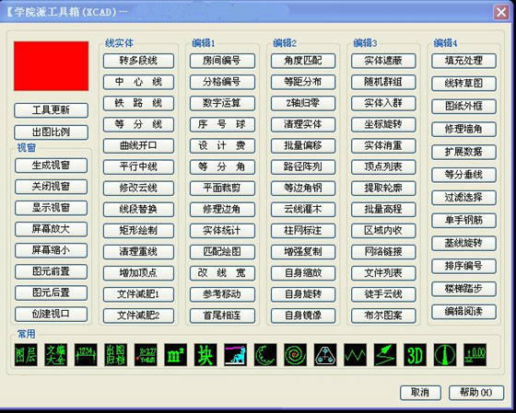Click the 转多段线 button
This screenshot has height=413, width=516.
point(138,61)
